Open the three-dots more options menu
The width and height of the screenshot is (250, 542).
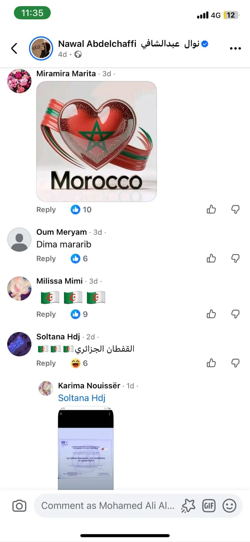point(235,48)
